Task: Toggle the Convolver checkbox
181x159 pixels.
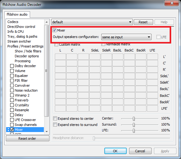Action: (12, 85)
